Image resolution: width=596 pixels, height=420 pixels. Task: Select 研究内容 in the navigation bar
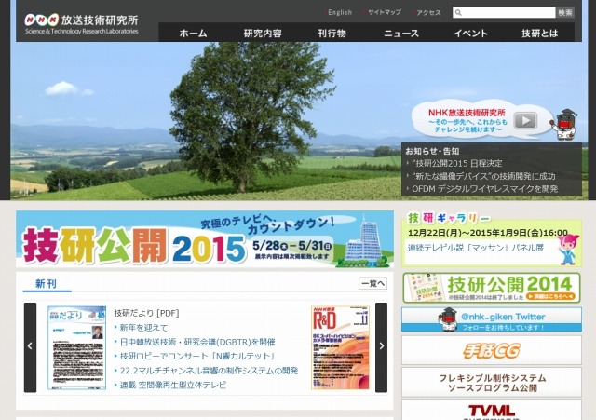pos(263,34)
